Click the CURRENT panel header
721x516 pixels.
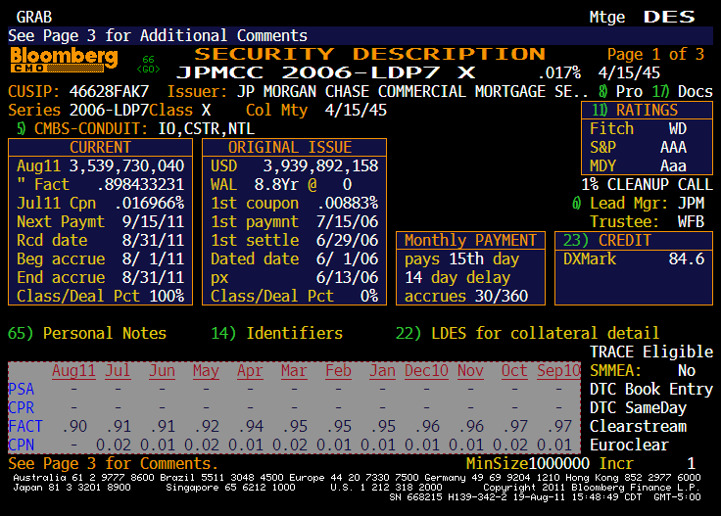click(x=100, y=147)
